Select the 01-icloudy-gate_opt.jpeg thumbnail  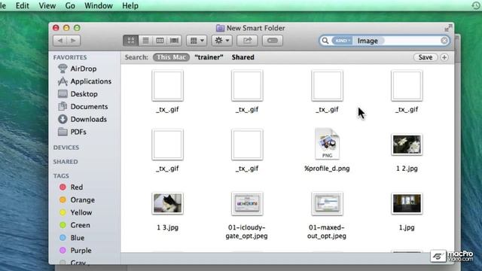pos(247,203)
